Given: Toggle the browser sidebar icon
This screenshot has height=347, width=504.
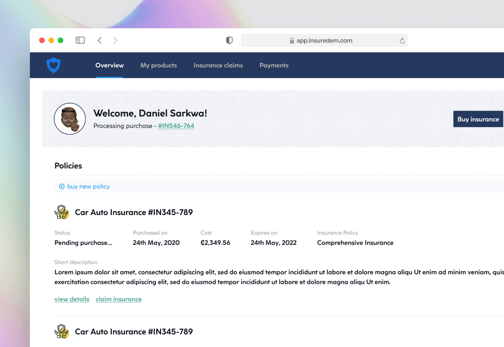Looking at the screenshot, I should tap(80, 40).
